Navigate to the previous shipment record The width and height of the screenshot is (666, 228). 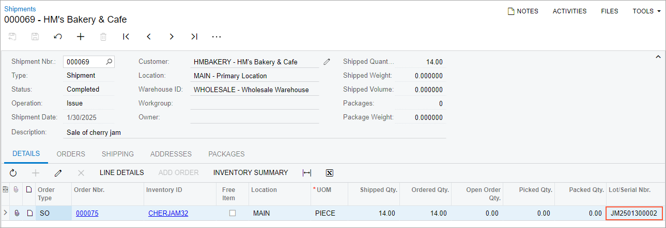pos(149,37)
